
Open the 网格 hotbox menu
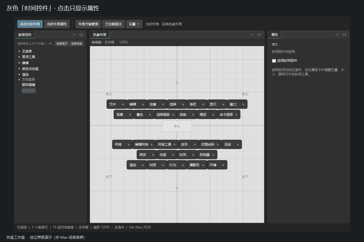(x=122, y=144)
